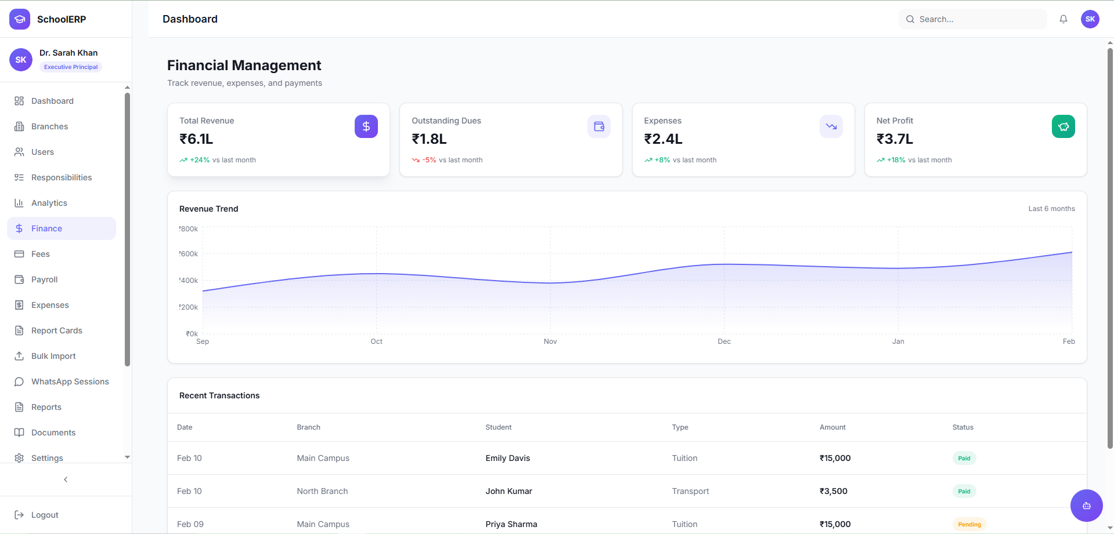Click the Last 6 months label
This screenshot has height=534, width=1114.
coord(1052,209)
